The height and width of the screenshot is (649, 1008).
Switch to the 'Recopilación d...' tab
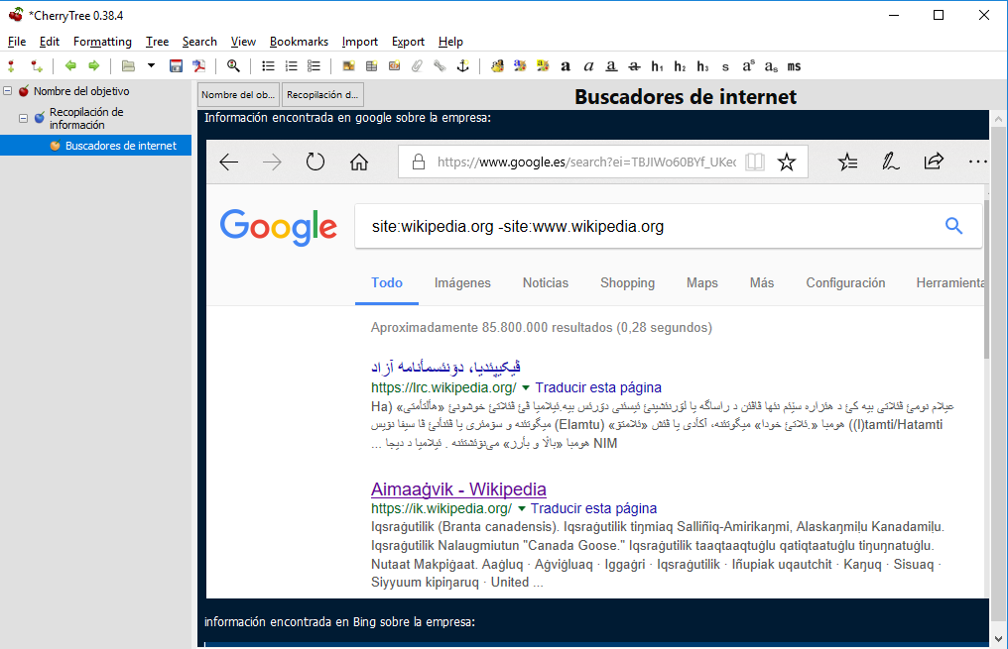(x=322, y=94)
